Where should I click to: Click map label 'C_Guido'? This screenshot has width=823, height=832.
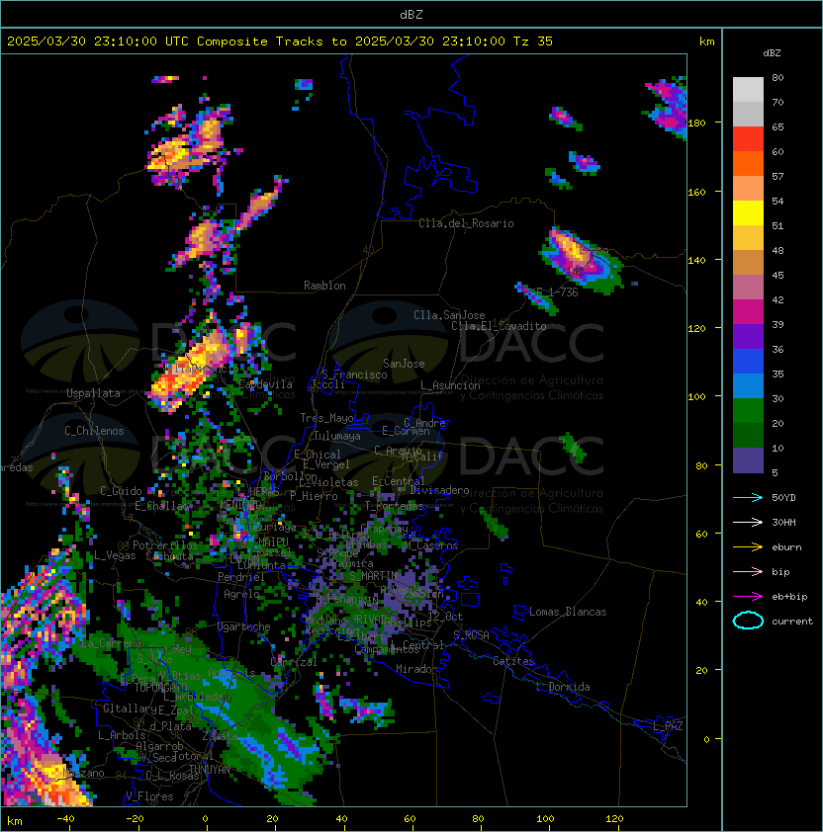(x=121, y=491)
